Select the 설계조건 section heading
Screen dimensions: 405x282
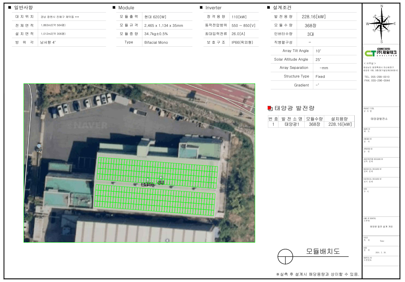pos(282,8)
